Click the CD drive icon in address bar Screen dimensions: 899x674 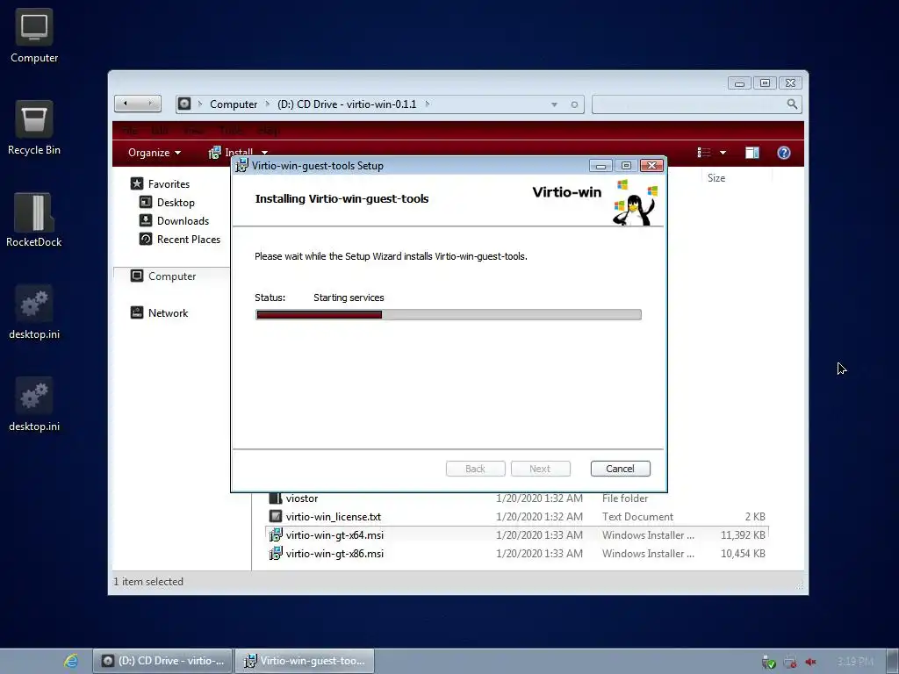point(184,104)
